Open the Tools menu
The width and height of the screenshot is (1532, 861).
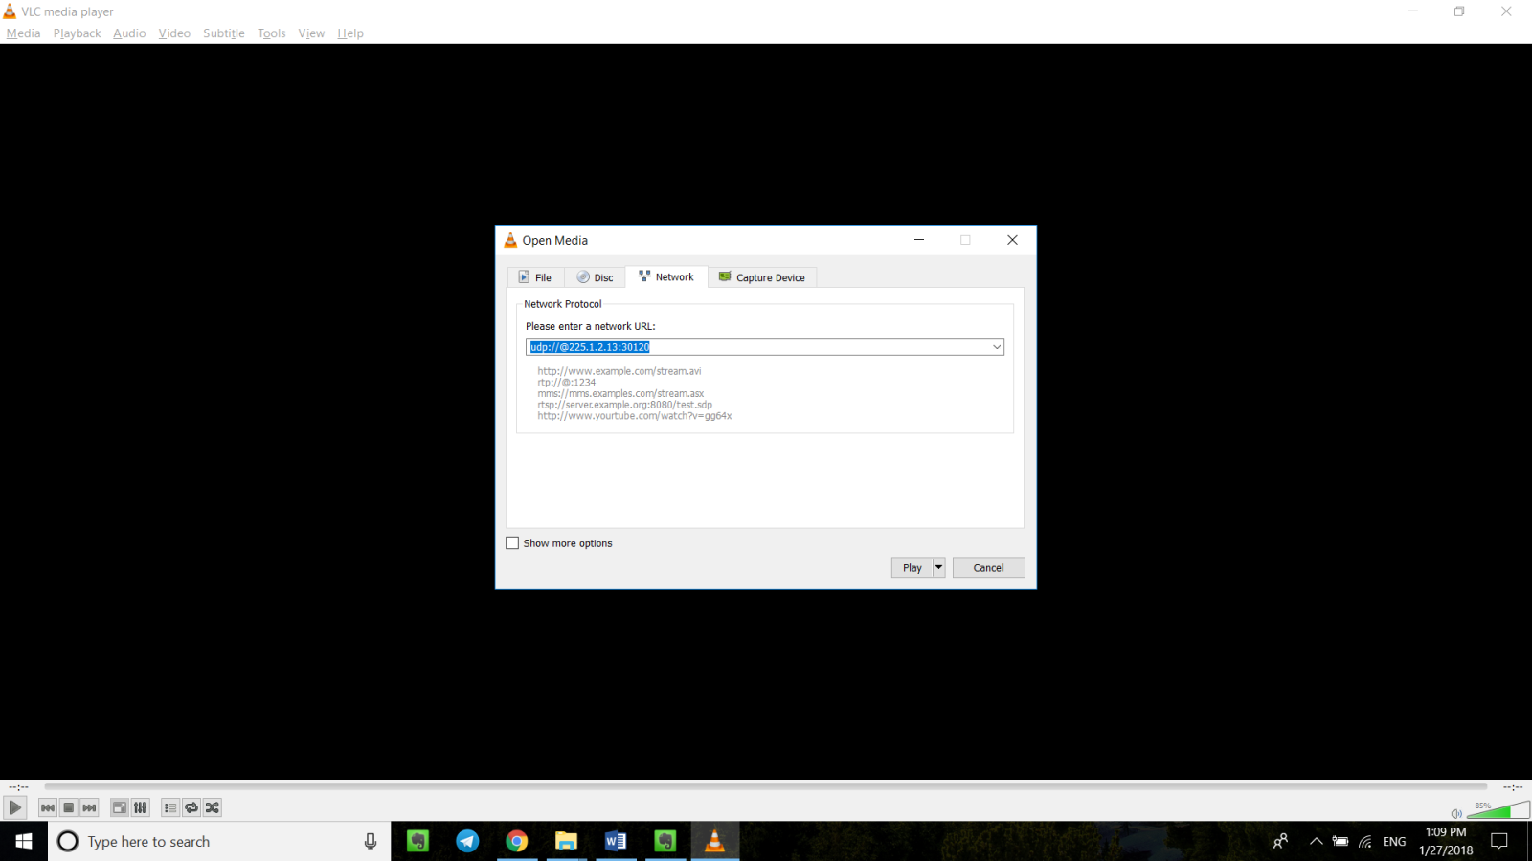272,33
